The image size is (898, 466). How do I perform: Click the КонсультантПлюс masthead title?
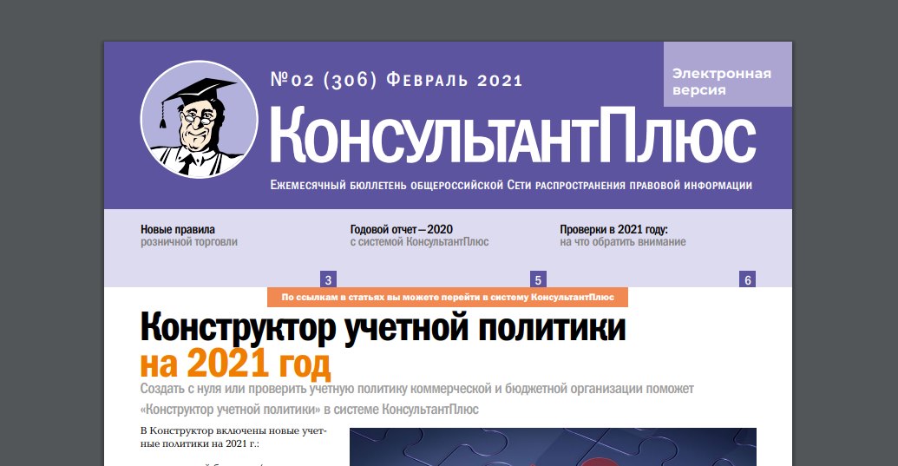coord(513,135)
